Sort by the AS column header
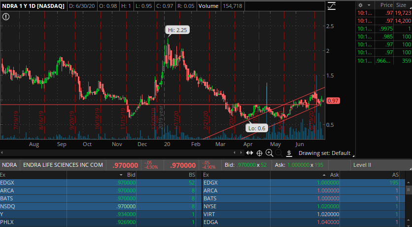Viewport: 412px width, 227px height. tap(395, 175)
